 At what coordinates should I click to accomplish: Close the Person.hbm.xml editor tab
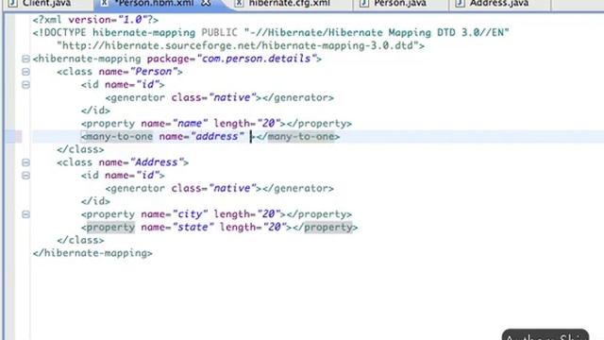coord(206,3)
